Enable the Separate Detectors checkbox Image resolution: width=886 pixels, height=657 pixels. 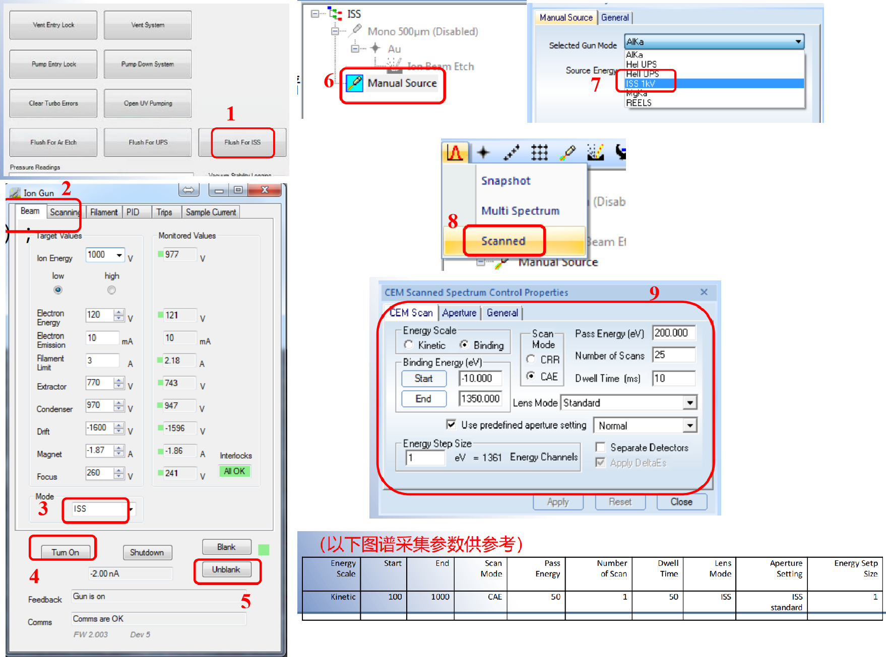coord(600,448)
